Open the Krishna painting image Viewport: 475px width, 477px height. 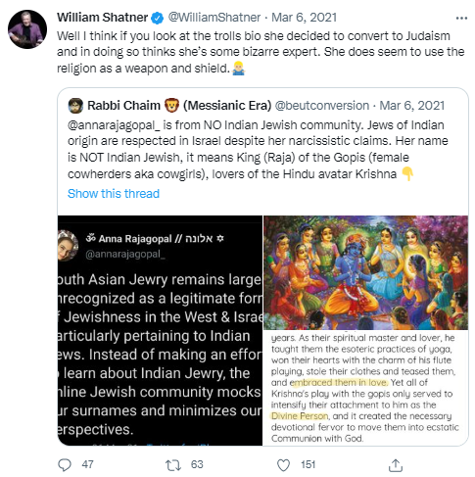click(x=365, y=272)
